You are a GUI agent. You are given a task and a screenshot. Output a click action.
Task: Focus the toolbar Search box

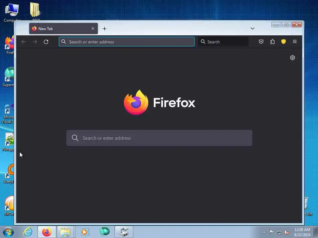coord(223,42)
